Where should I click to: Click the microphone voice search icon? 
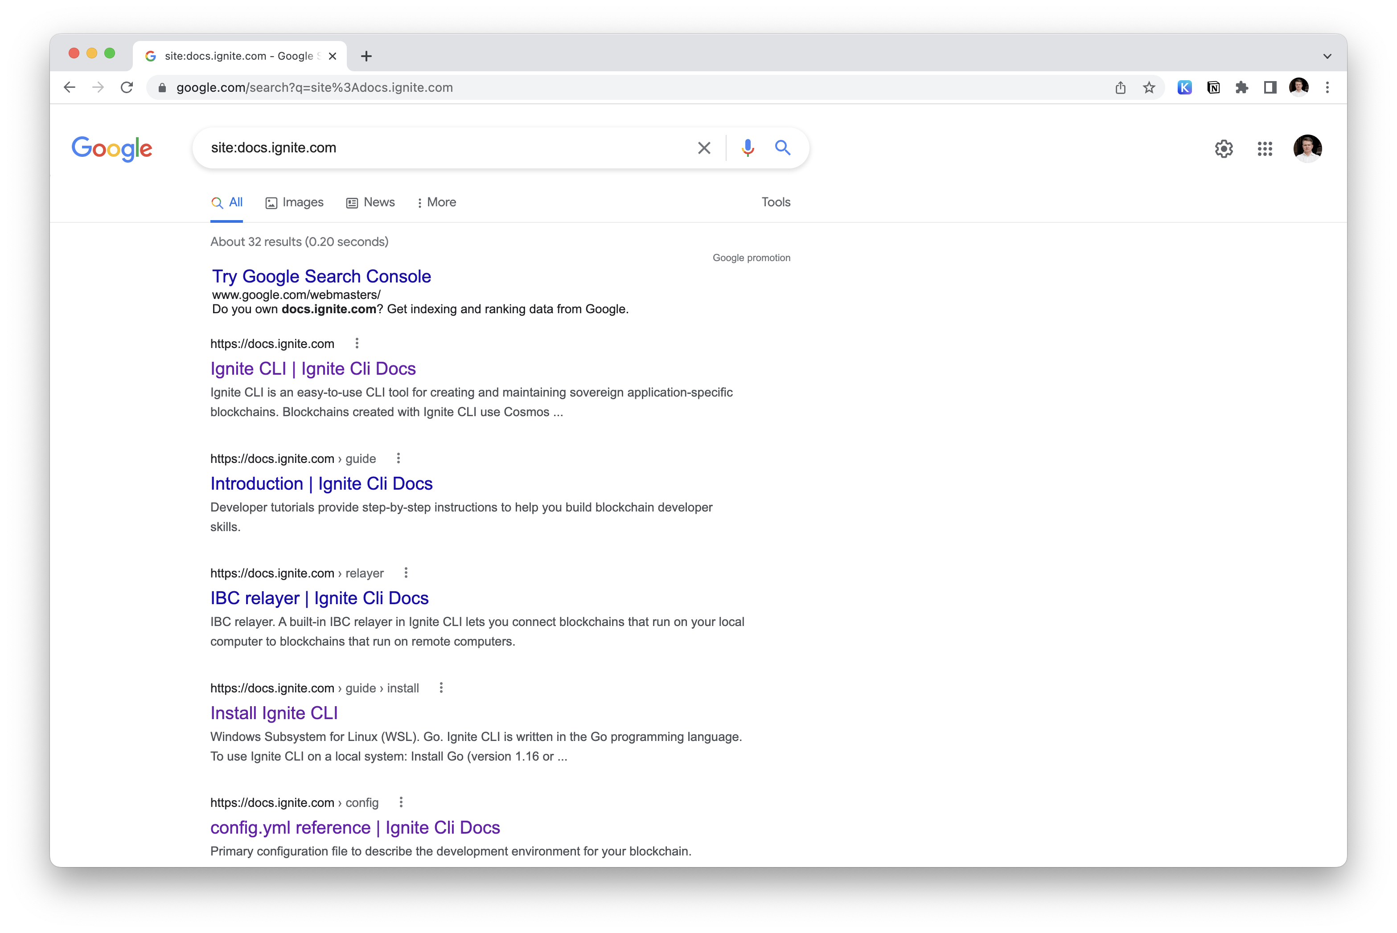(x=748, y=147)
